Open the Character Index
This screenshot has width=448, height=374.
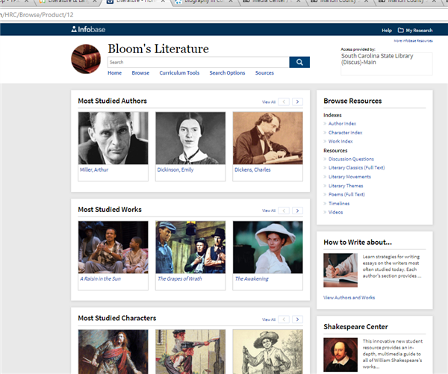[345, 133]
